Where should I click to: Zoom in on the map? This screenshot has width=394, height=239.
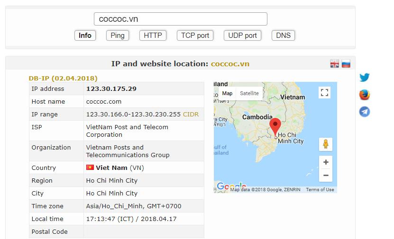(x=326, y=162)
